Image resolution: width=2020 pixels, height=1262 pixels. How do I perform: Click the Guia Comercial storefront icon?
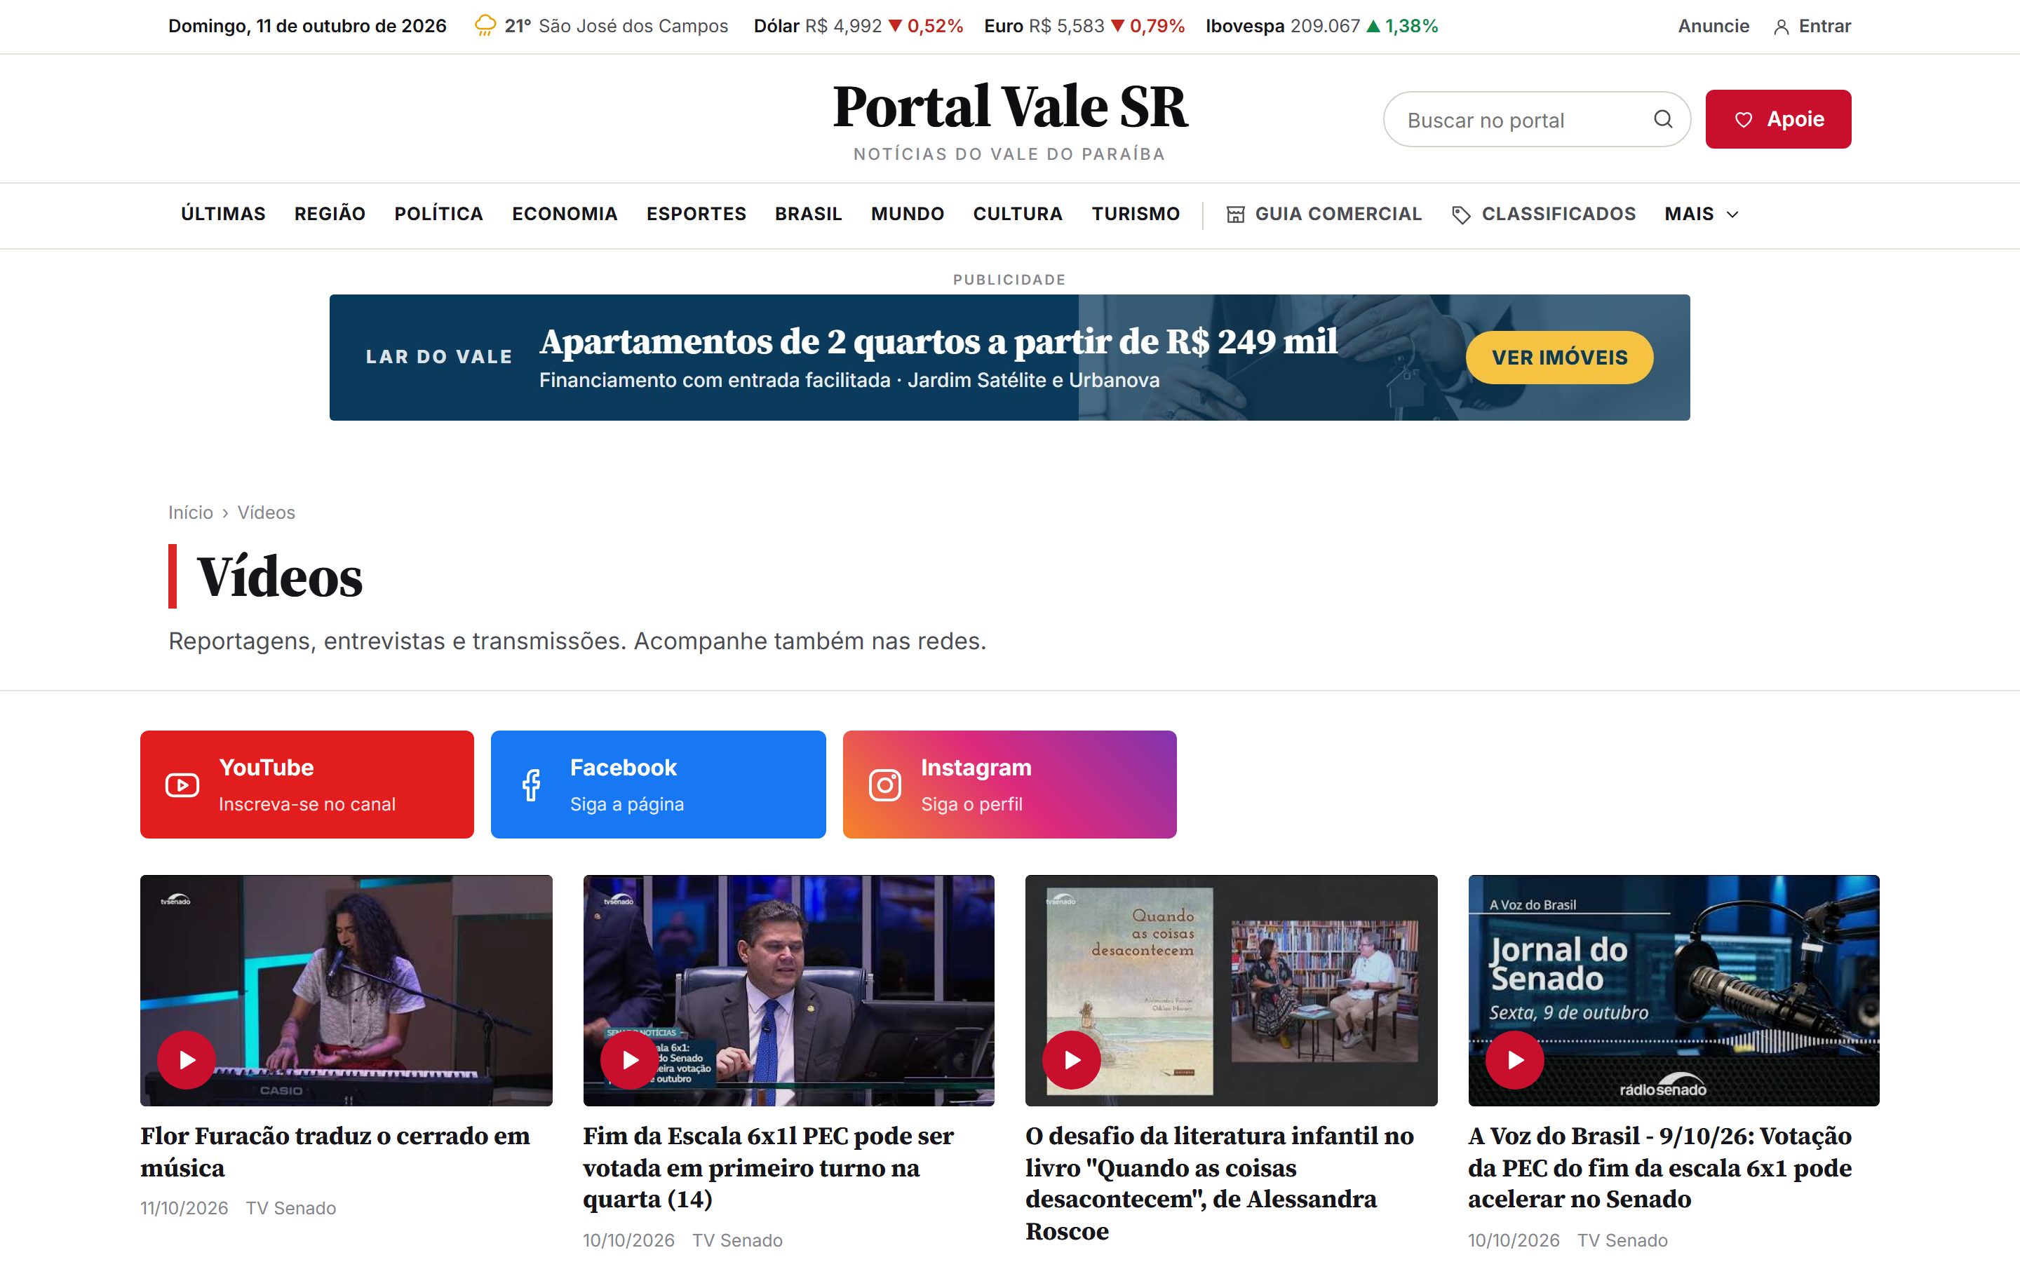pyautogui.click(x=1235, y=215)
